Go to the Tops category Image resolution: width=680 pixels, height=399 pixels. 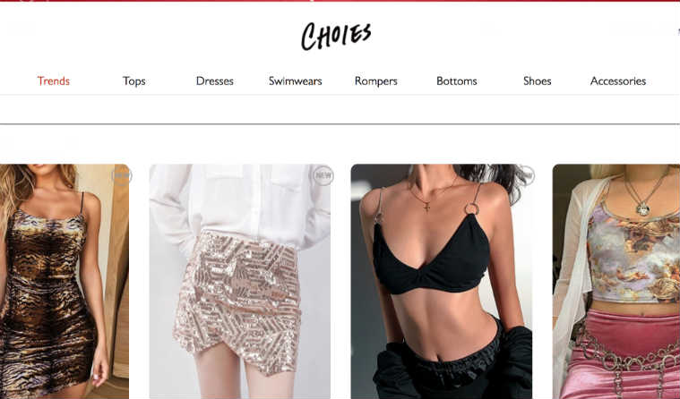point(134,81)
